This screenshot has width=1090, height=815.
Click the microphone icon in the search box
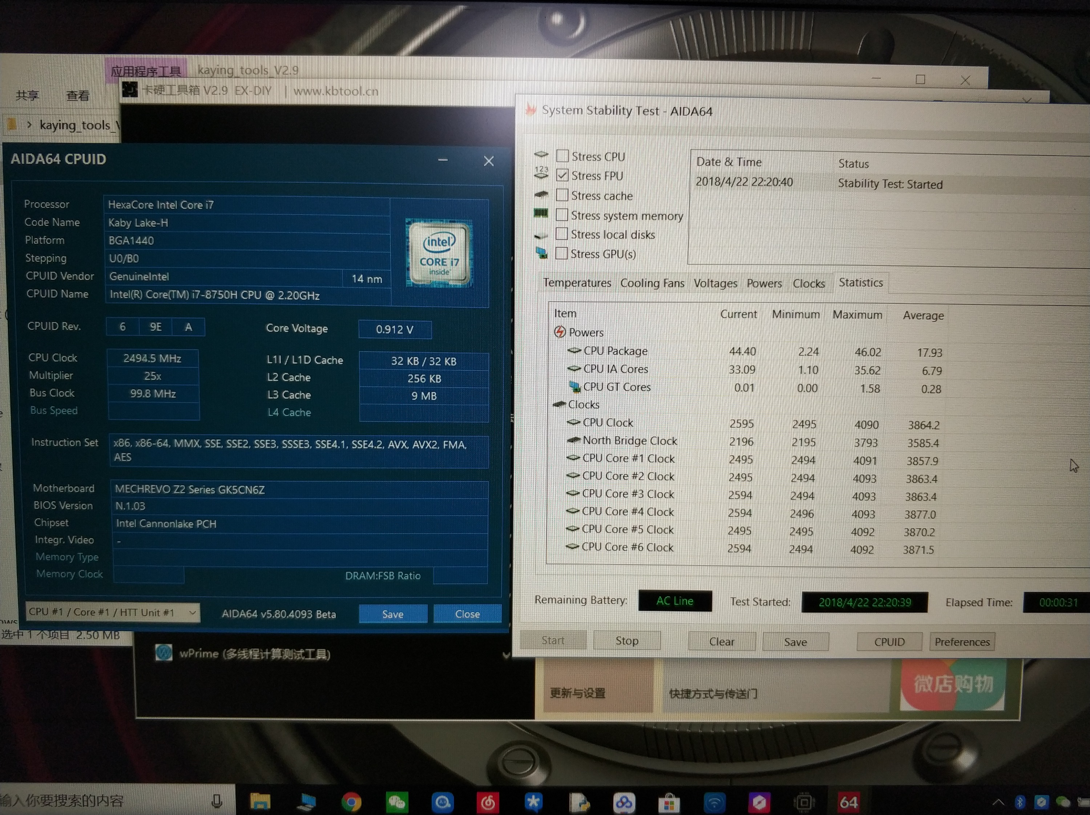pyautogui.click(x=216, y=801)
